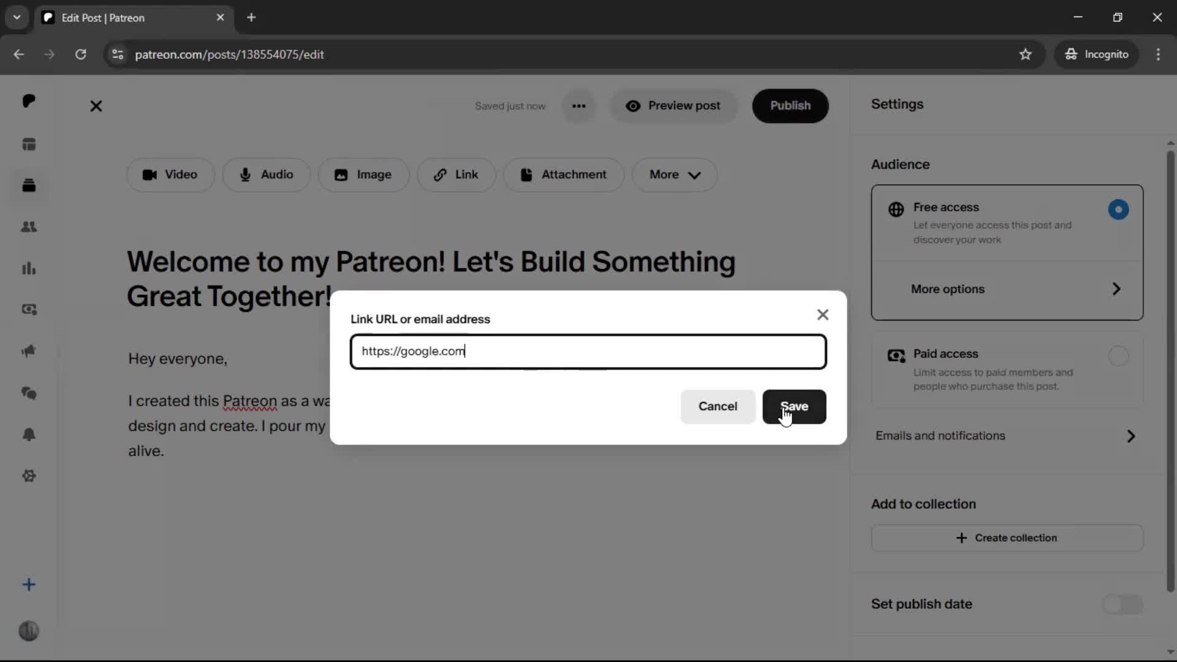Cancel the link dialog
Viewport: 1177px width, 662px height.
718,406
